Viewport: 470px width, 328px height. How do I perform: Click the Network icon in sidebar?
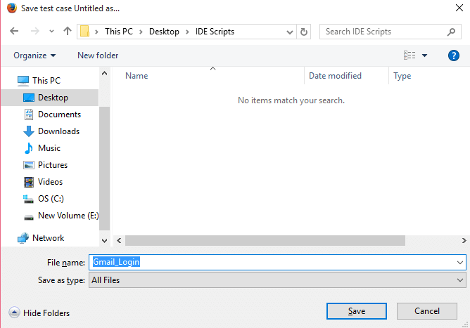click(x=23, y=238)
